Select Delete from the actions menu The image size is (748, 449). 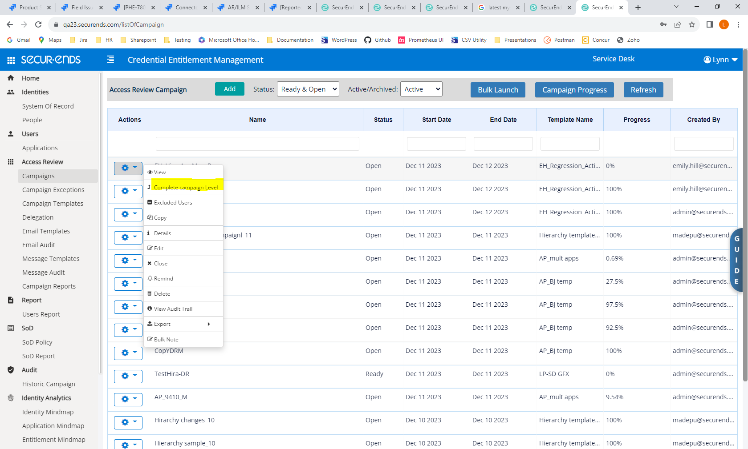tap(161, 293)
